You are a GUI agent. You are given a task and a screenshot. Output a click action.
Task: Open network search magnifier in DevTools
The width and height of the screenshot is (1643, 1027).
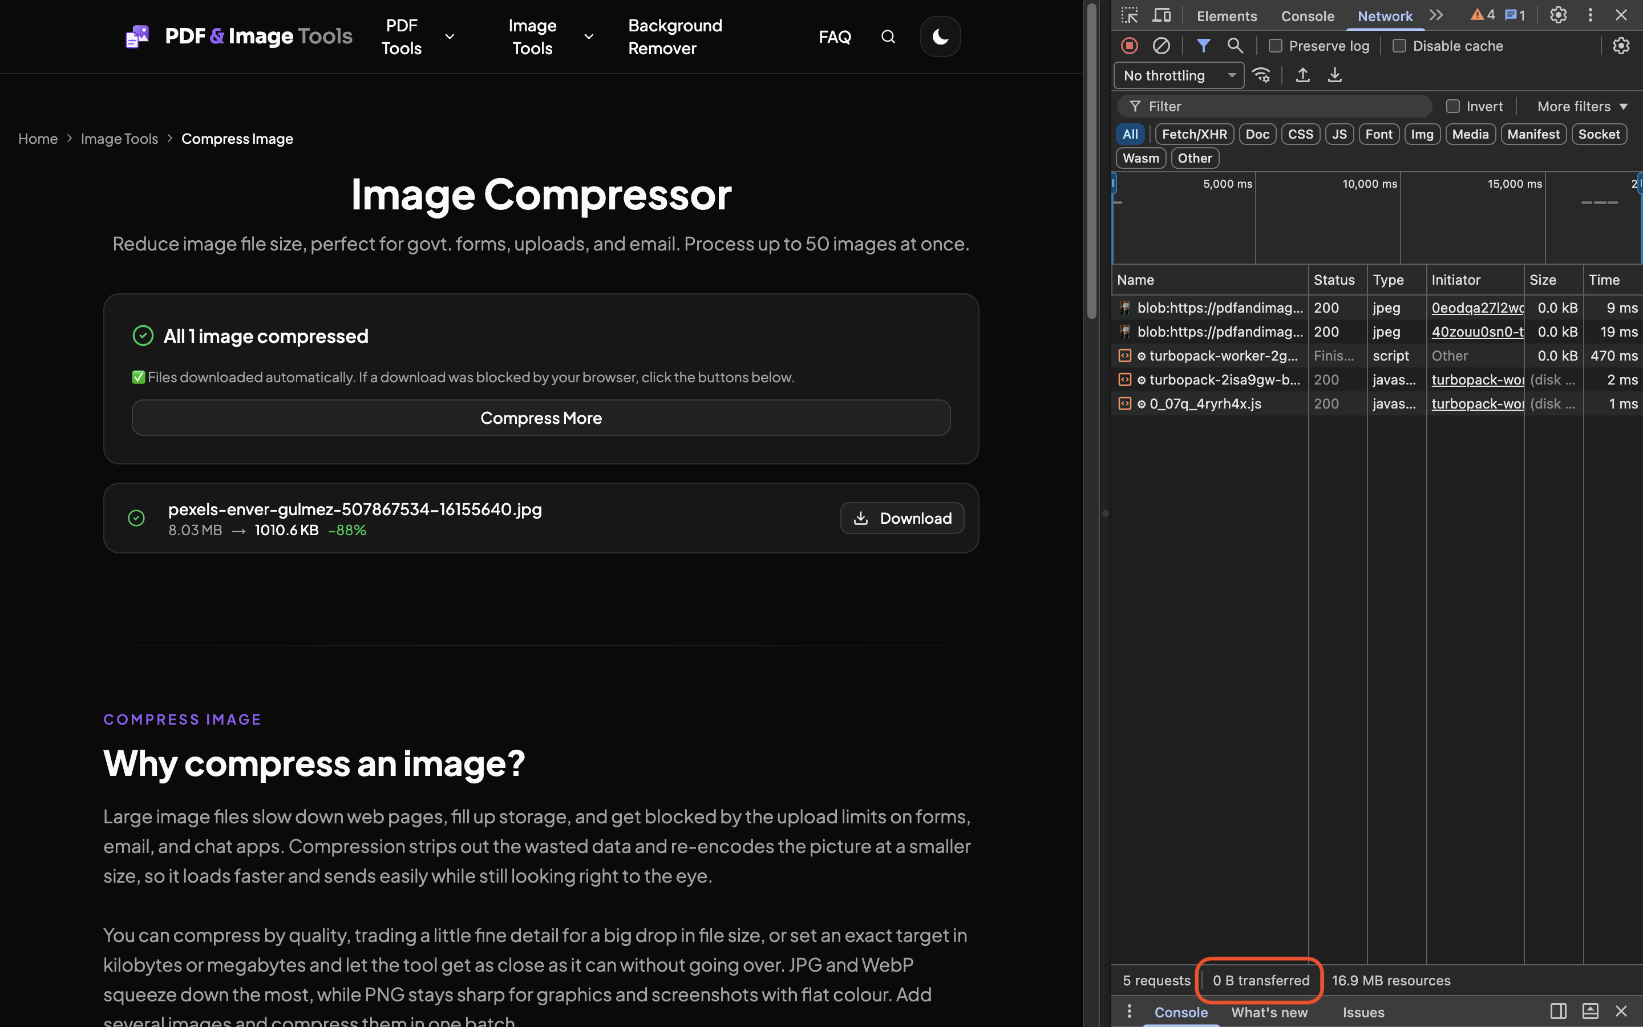point(1235,46)
